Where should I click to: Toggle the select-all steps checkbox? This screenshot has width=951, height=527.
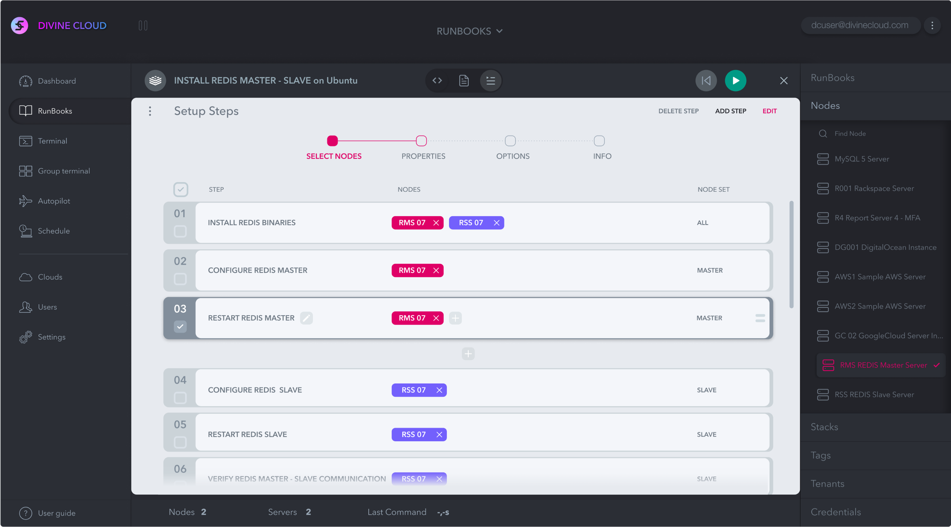180,189
